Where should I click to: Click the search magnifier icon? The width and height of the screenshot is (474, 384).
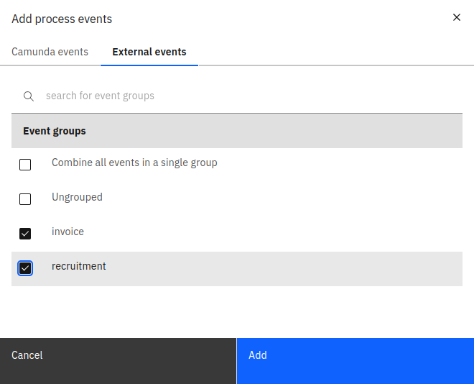[29, 96]
